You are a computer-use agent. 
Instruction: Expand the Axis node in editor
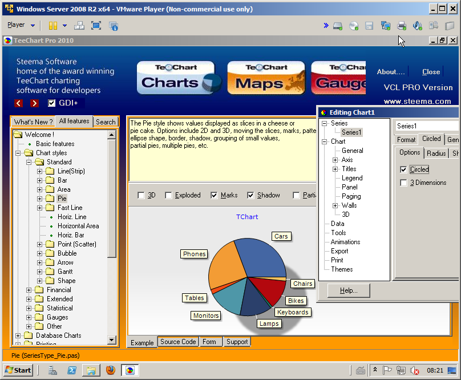pyautogui.click(x=335, y=160)
